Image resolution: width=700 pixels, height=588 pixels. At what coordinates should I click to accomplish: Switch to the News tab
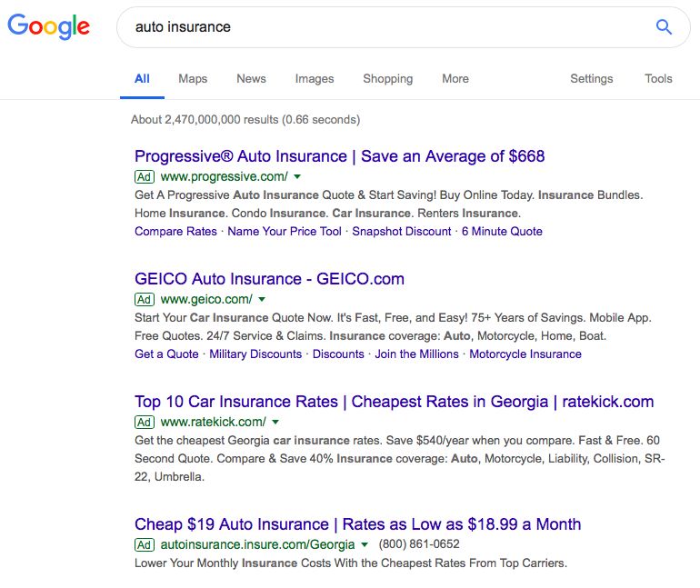pos(251,78)
